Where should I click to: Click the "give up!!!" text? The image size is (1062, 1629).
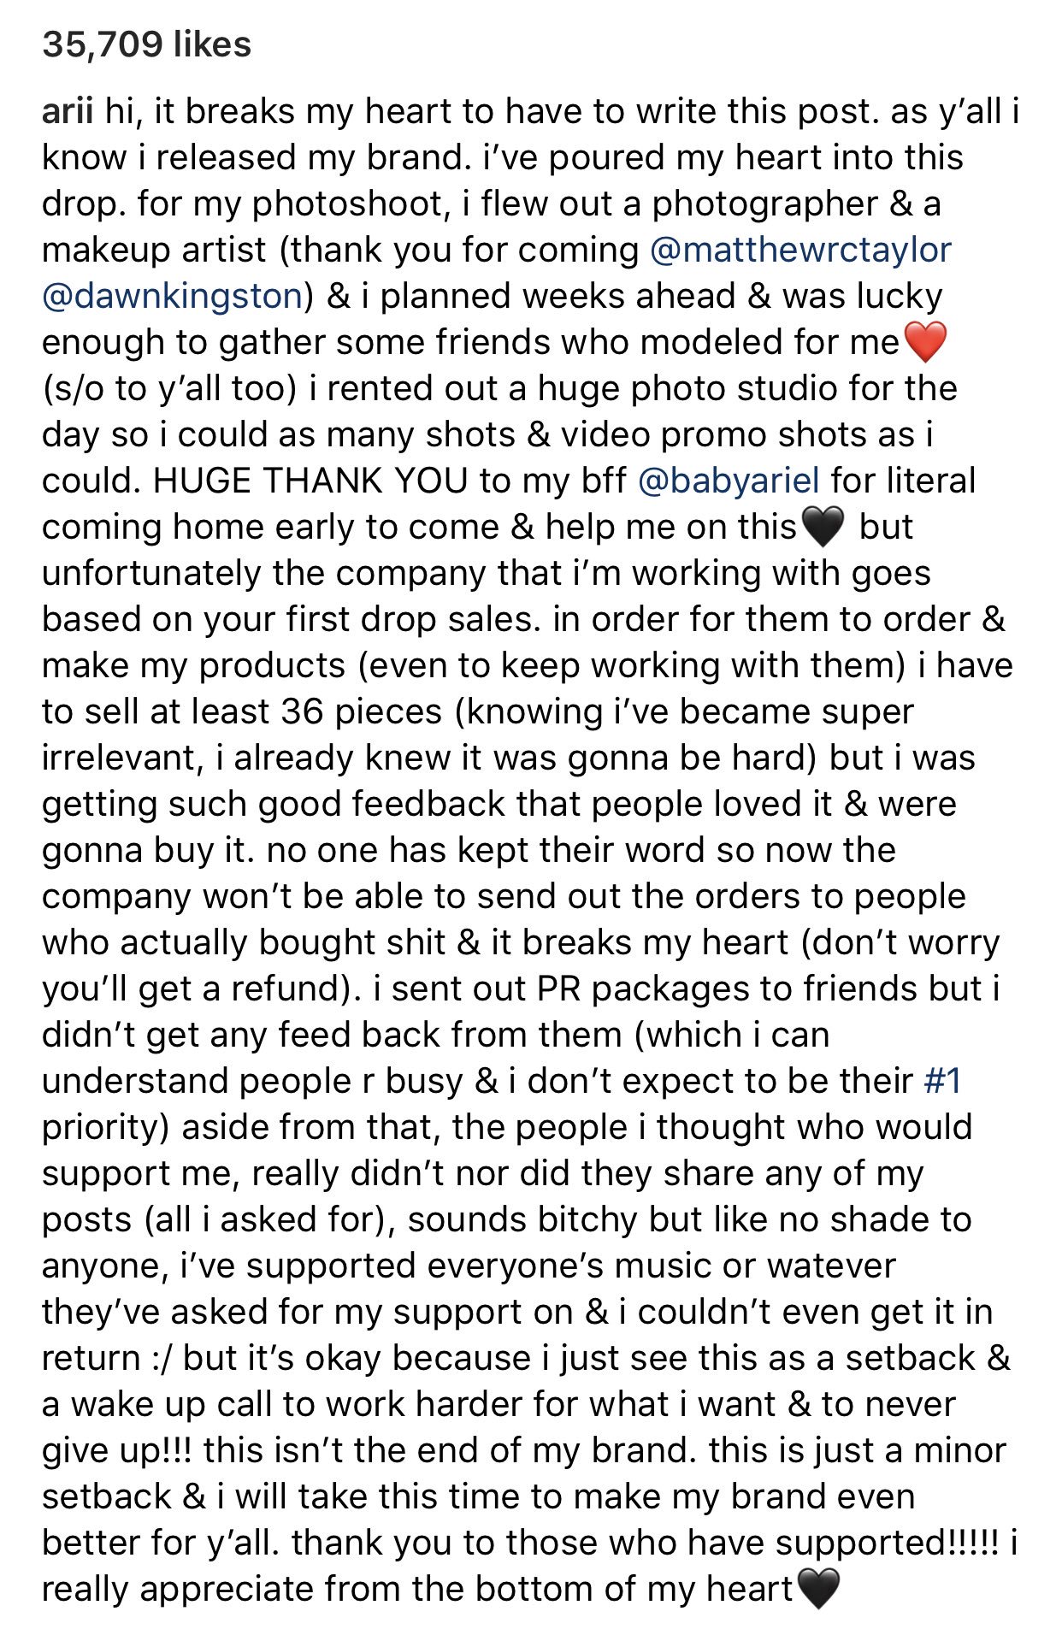[116, 1450]
